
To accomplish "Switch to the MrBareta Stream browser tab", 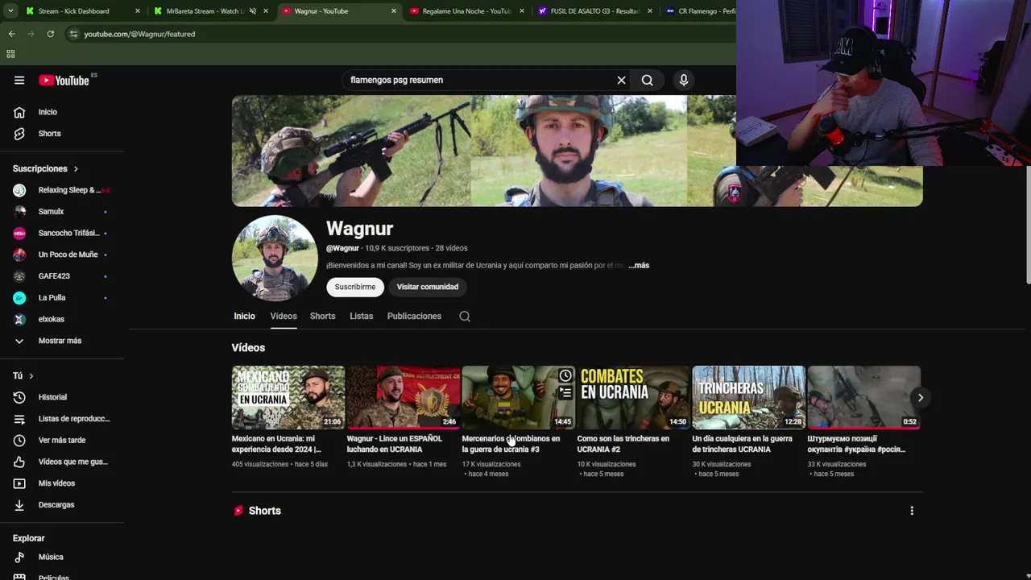I will (x=205, y=11).
